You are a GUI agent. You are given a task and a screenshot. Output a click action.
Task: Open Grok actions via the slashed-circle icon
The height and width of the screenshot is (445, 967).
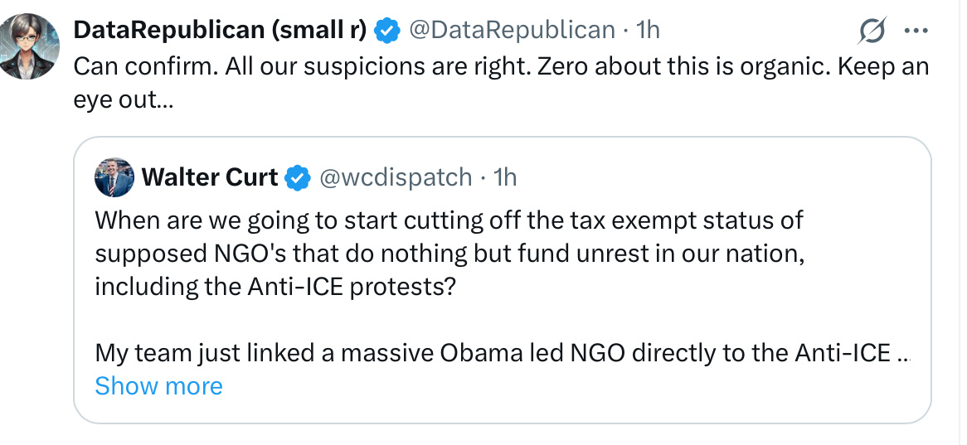coord(873,32)
